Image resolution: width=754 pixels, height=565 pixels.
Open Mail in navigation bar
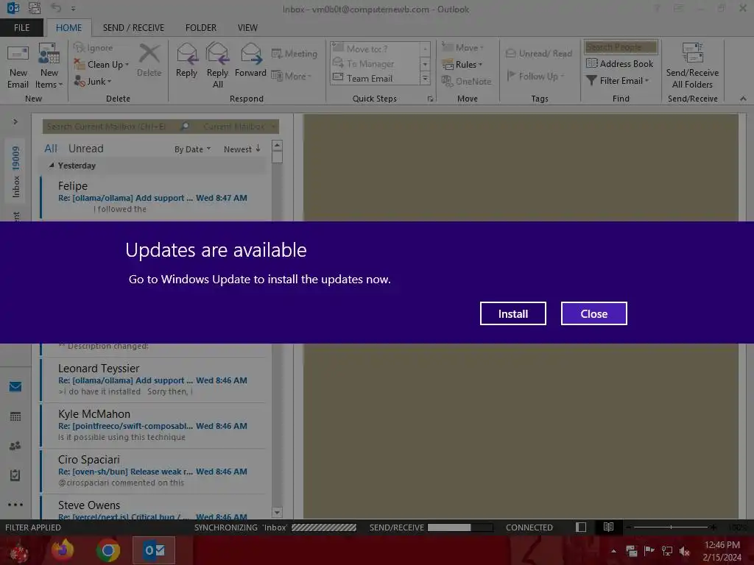[15, 387]
